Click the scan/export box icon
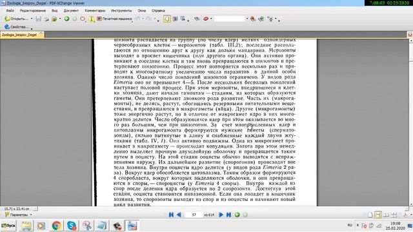Viewport: 413px width, 232px height. [54, 19]
